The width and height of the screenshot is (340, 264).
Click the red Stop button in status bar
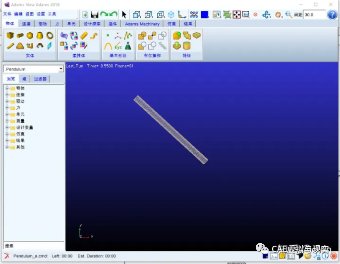[334, 256]
